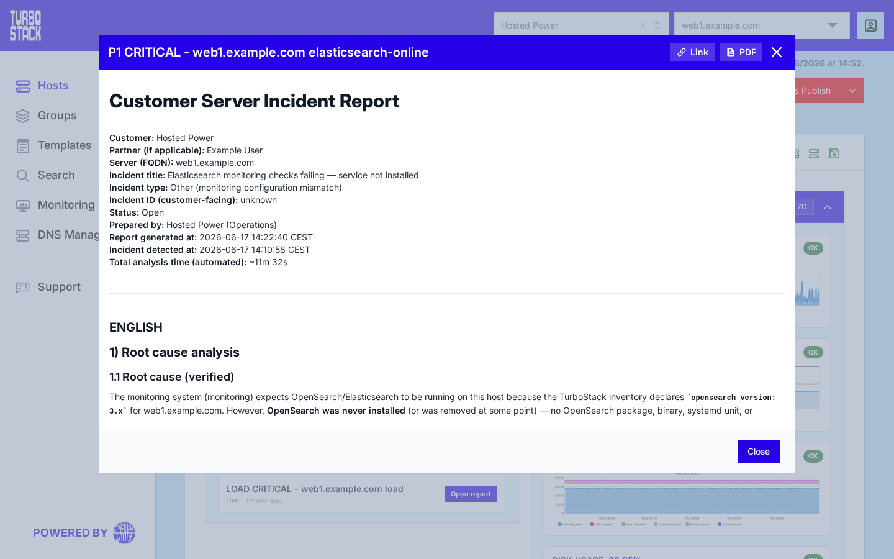This screenshot has width=894, height=559.
Task: Click the link chain icon in header
Action: tap(682, 52)
